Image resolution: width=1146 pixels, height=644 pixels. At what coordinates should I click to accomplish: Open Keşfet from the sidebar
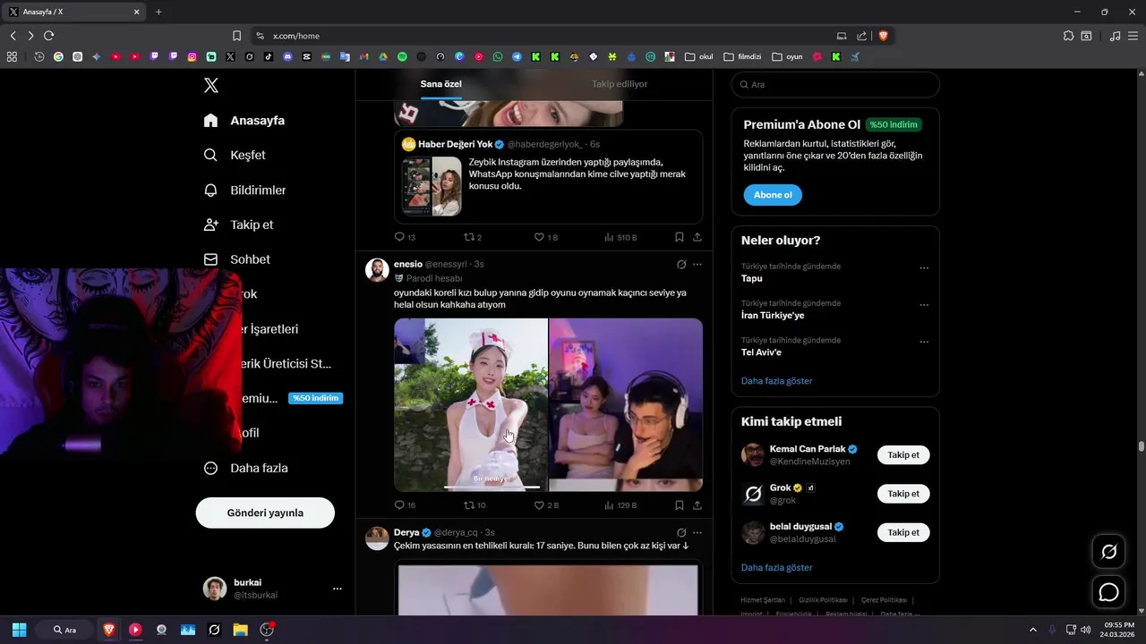[x=235, y=155]
